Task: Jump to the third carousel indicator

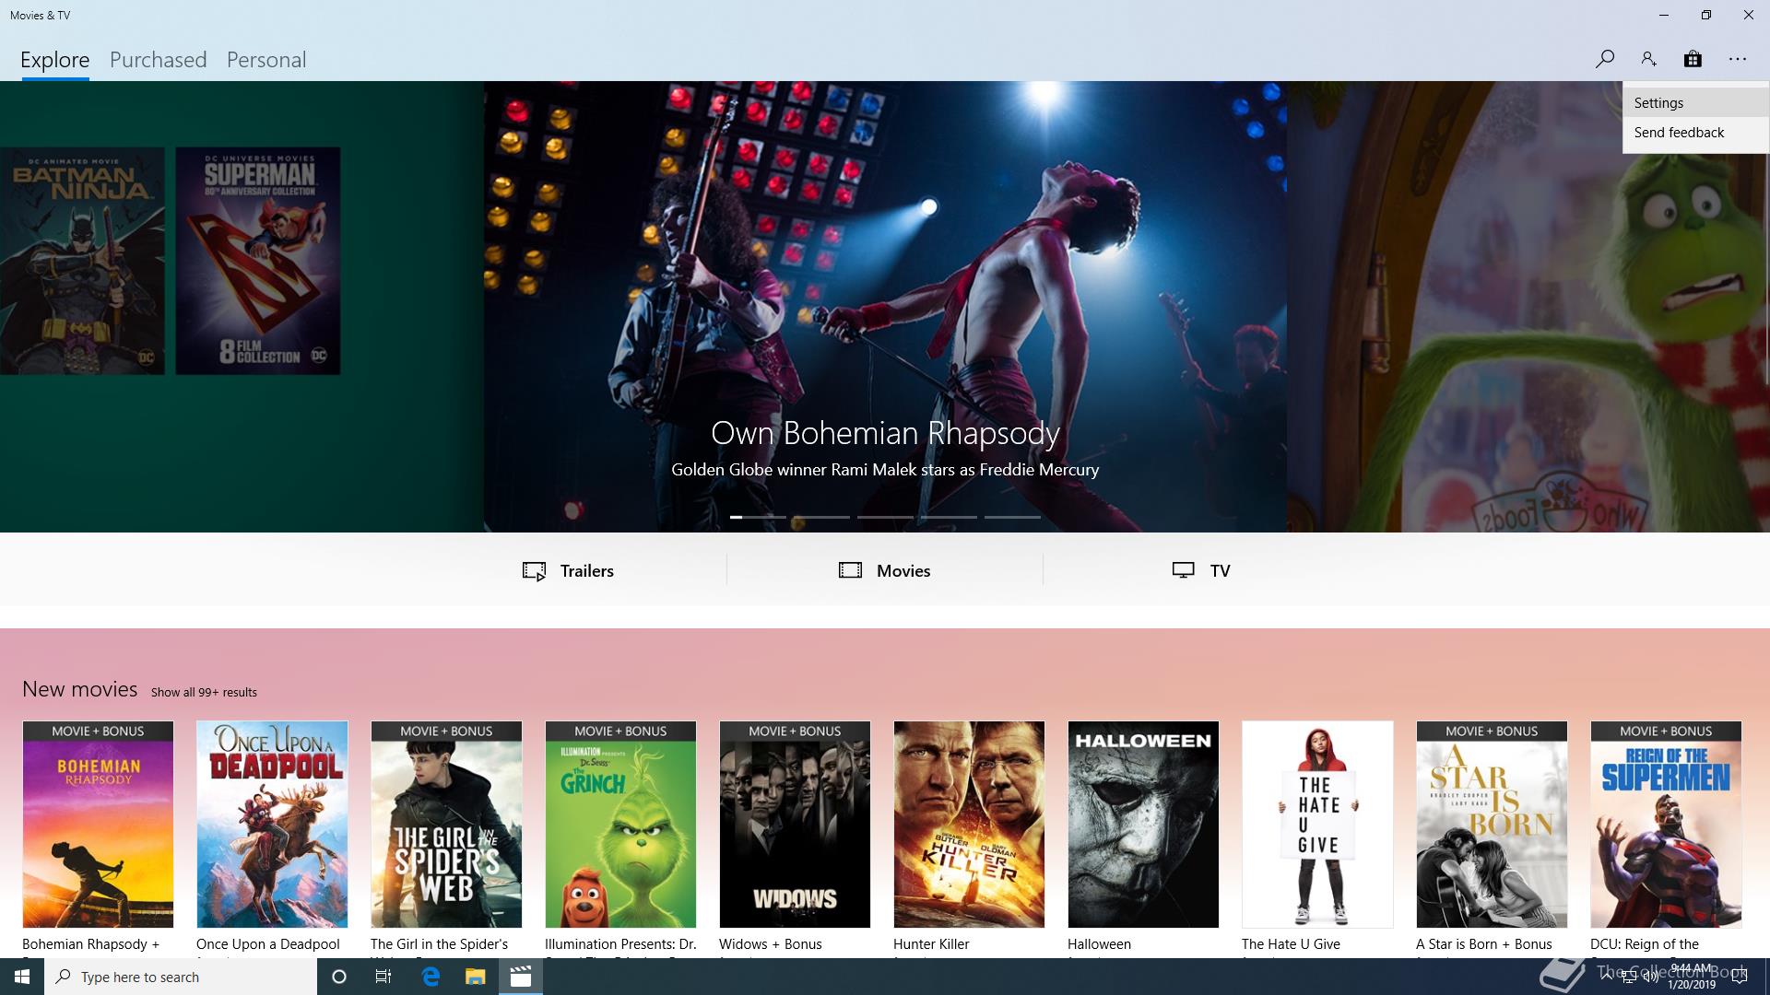Action: pos(885,517)
